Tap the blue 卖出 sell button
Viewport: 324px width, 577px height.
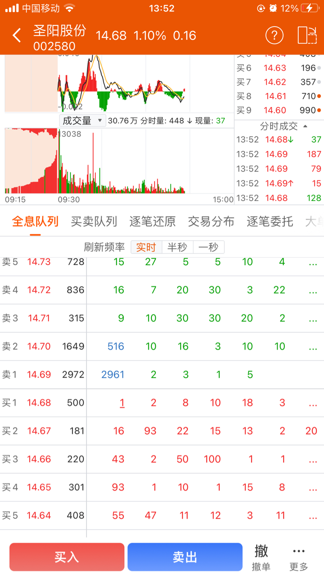pos(185,557)
